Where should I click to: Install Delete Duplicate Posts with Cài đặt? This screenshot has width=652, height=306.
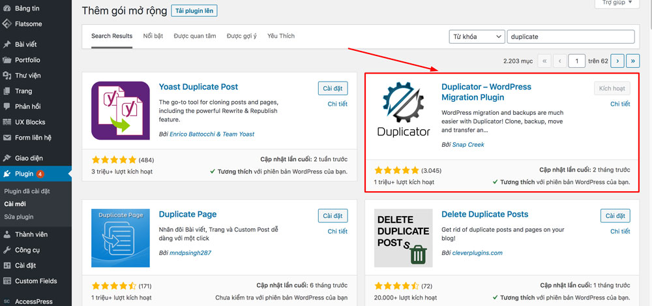tap(615, 216)
